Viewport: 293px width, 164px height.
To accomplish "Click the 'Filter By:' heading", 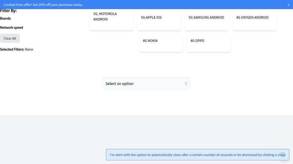I will tap(8, 11).
